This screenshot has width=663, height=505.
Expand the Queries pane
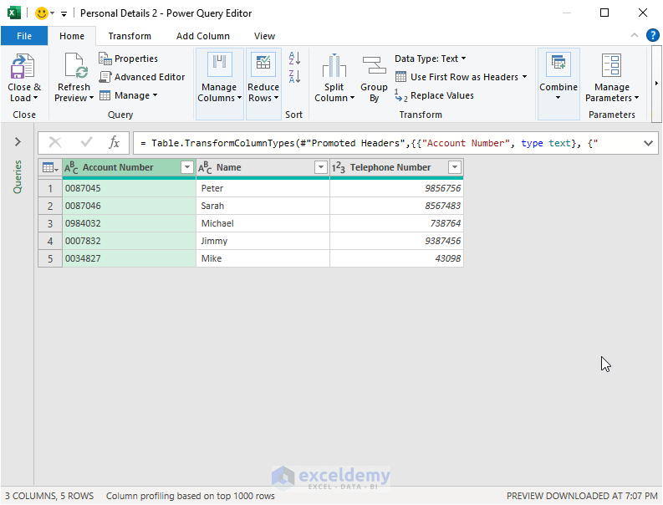(x=18, y=141)
